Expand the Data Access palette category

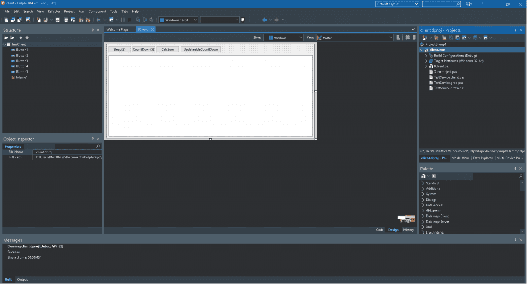coord(423,205)
